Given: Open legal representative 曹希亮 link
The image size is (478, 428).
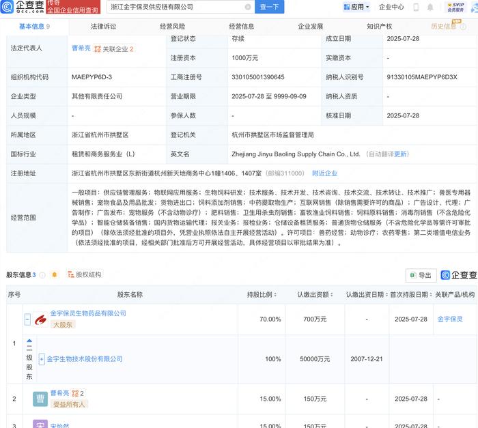Looking at the screenshot, I should point(81,48).
